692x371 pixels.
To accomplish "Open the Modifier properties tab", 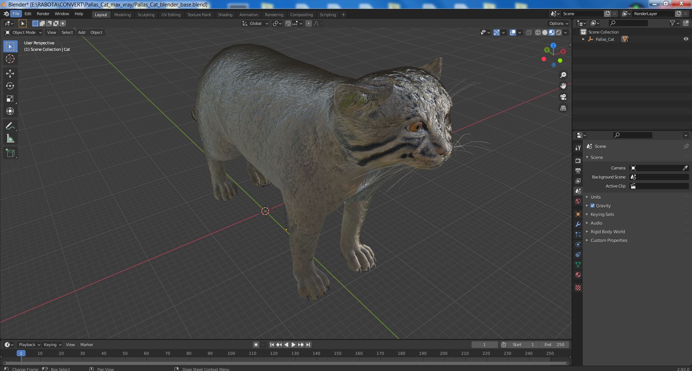I will coord(578,224).
